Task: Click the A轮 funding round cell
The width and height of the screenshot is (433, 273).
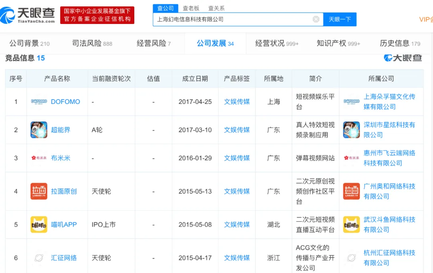Action: [x=97, y=130]
